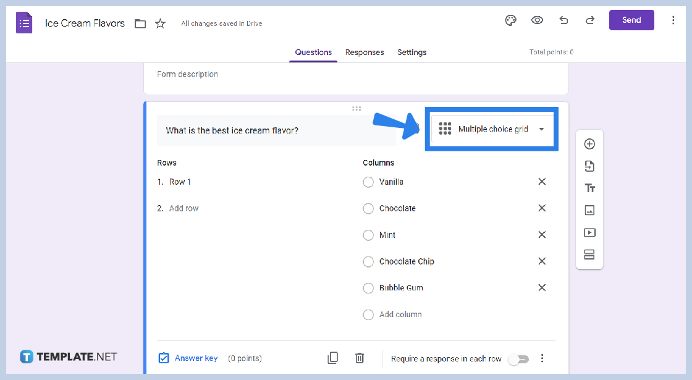Add a title and description
Screen dimensions: 692x380
coord(589,188)
